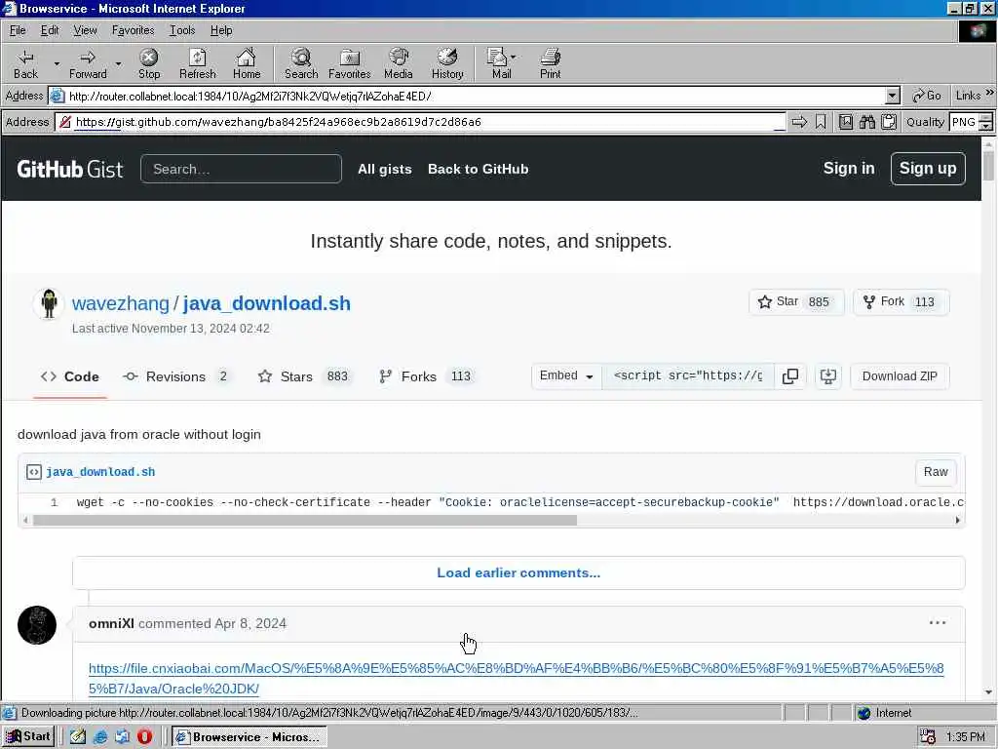This screenshot has height=749, width=998.
Task: Print the page with Print icon
Action: [x=551, y=63]
